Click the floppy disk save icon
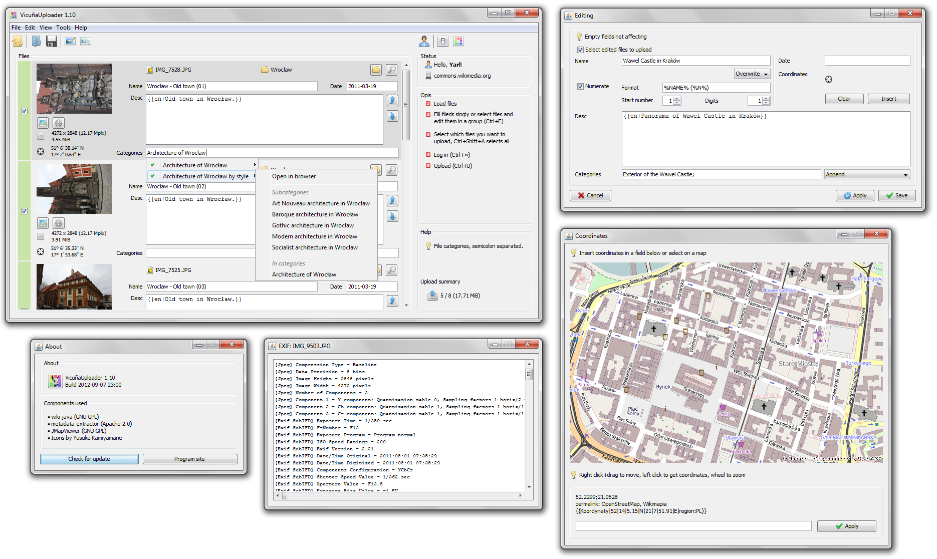 click(x=52, y=42)
